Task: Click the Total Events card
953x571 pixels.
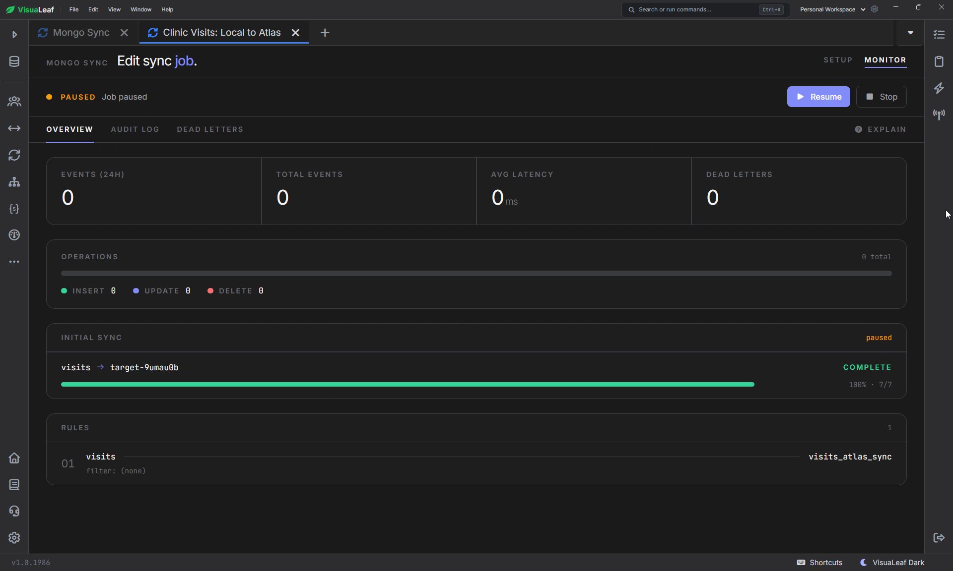Action: click(x=369, y=191)
